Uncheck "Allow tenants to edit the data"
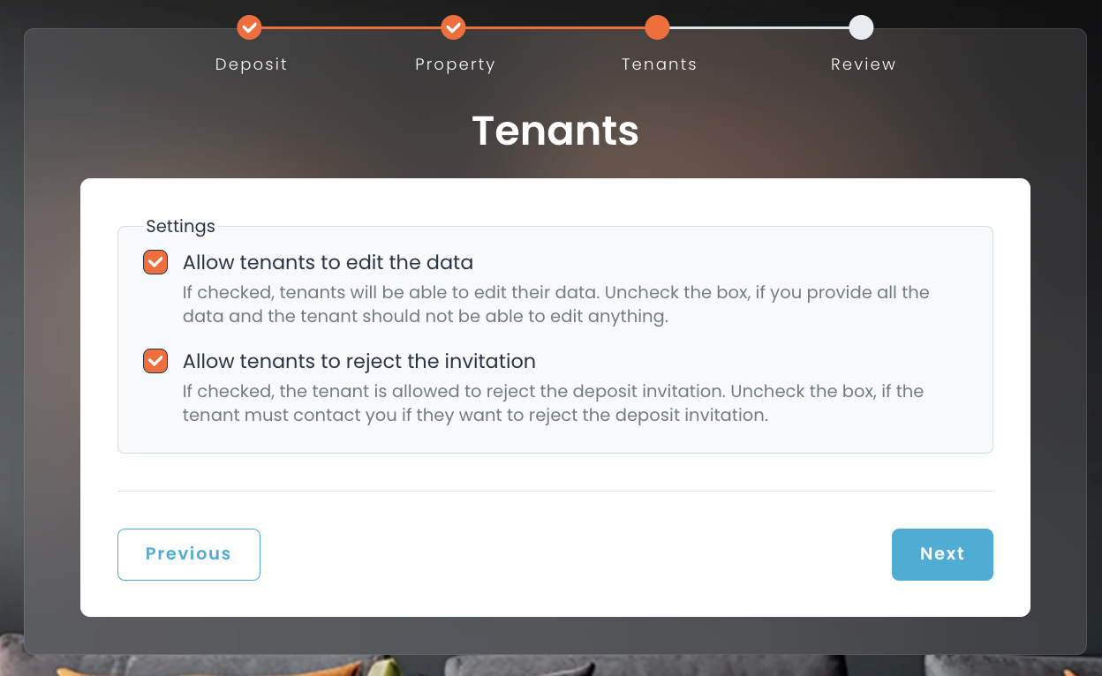 point(155,262)
